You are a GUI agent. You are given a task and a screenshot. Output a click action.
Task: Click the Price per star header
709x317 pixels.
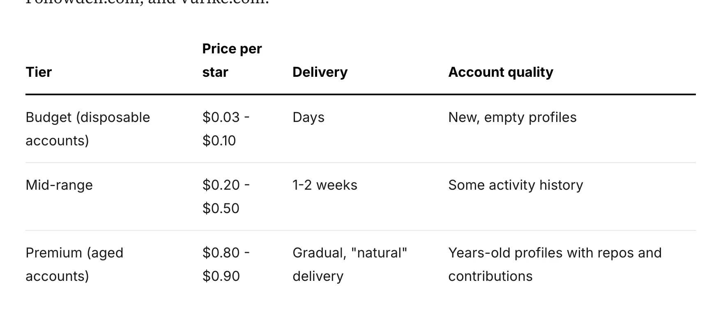(x=232, y=60)
